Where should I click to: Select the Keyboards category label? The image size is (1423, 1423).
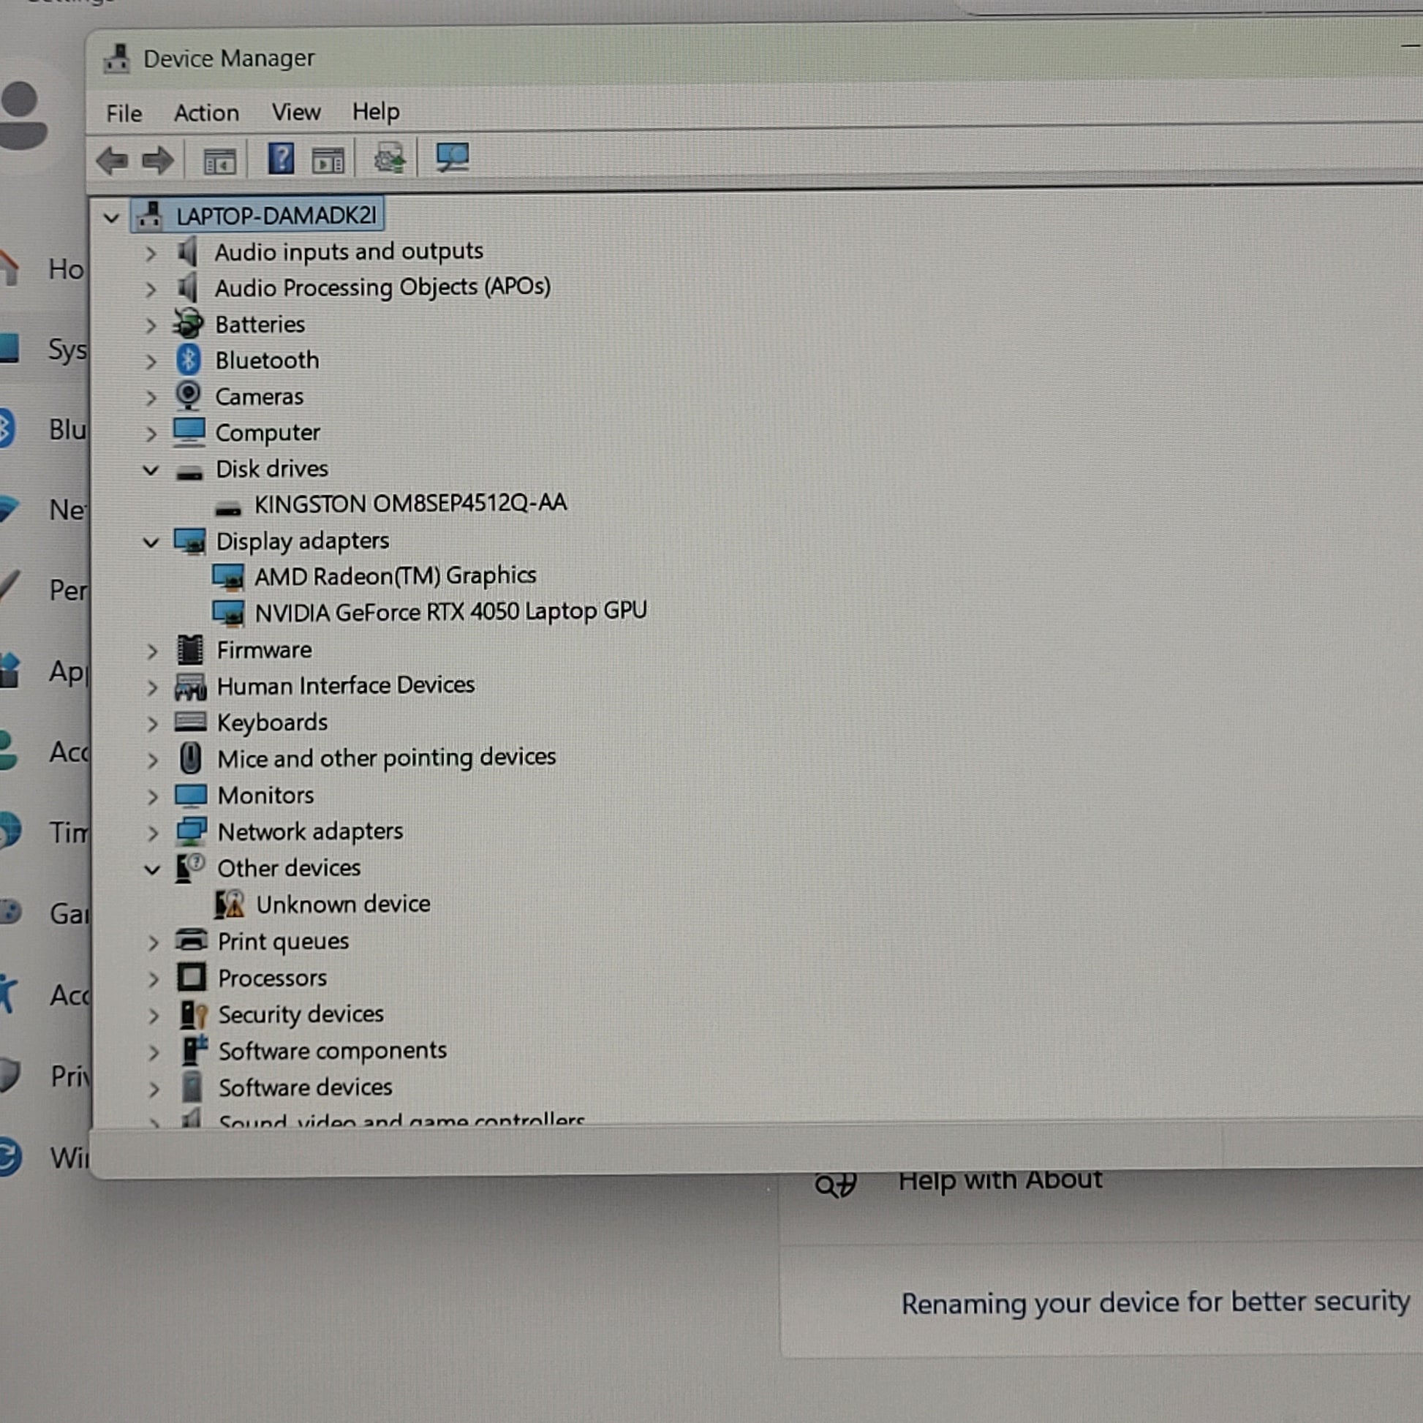273,722
